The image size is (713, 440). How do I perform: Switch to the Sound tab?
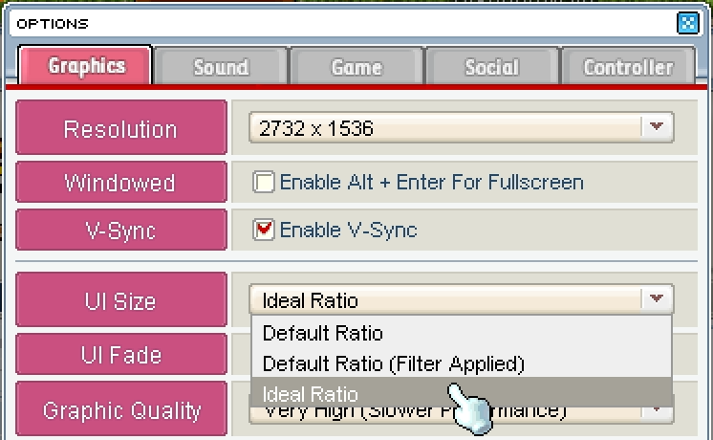[221, 66]
